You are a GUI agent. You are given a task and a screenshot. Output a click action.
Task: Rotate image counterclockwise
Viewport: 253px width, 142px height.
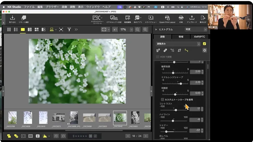(x=56, y=136)
